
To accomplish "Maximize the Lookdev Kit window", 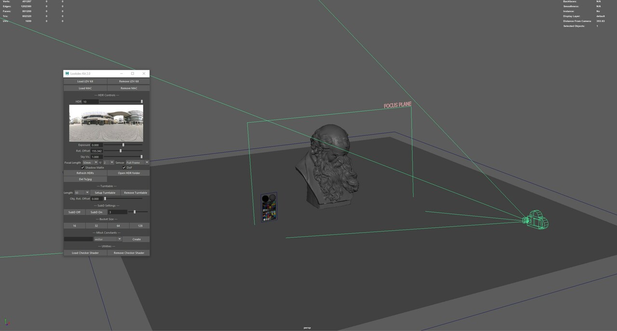I will 133,74.
